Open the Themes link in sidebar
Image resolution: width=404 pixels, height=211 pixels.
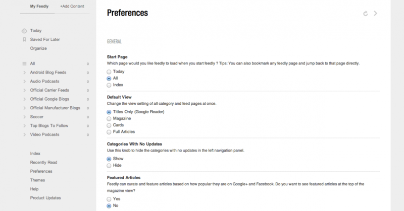[x=37, y=180]
